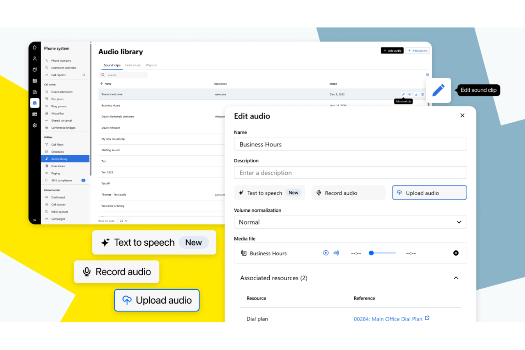This screenshot has width=525, height=350.
Task: Remove the Business Hours media file
Action: 456,253
